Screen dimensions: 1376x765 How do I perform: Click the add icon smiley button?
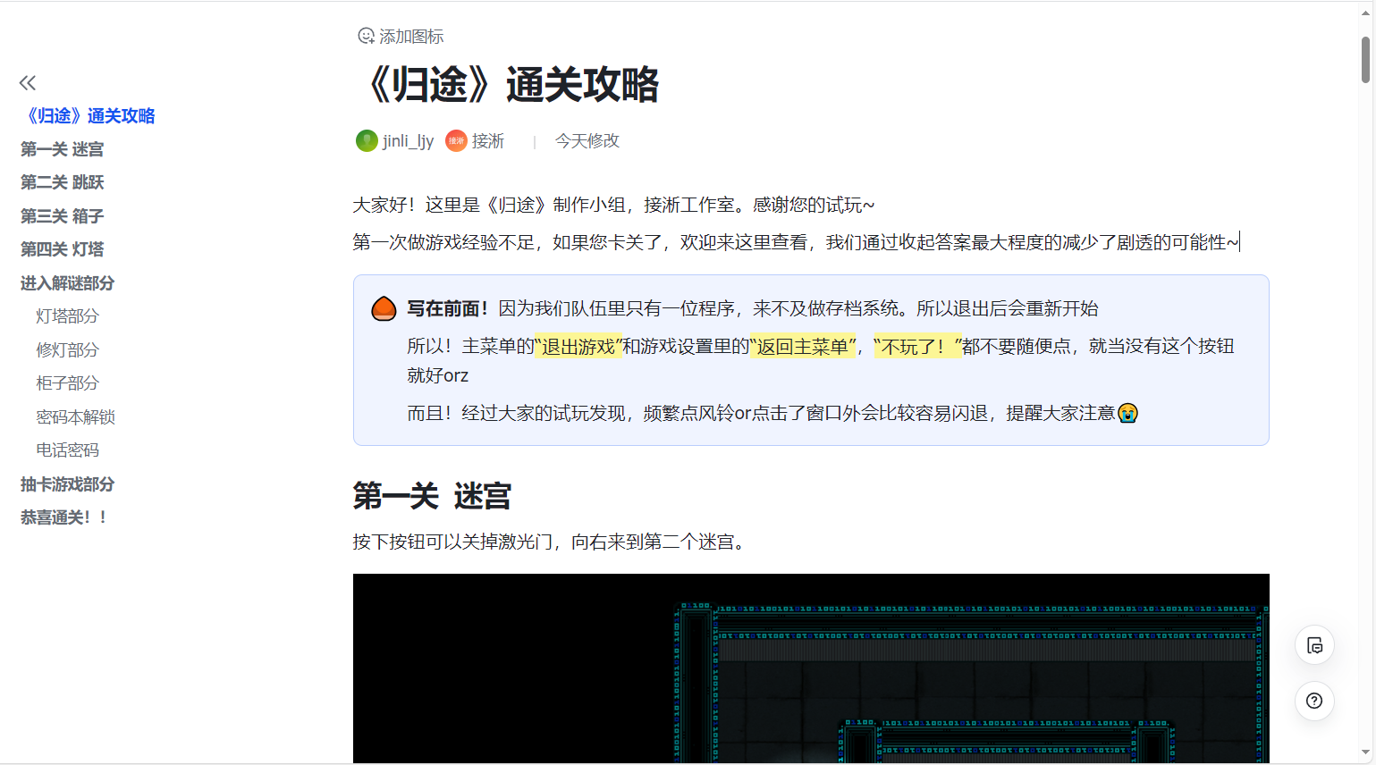pyautogui.click(x=367, y=37)
